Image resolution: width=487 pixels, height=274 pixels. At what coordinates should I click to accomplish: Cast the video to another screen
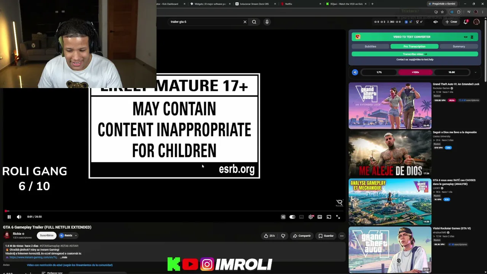pyautogui.click(x=329, y=217)
